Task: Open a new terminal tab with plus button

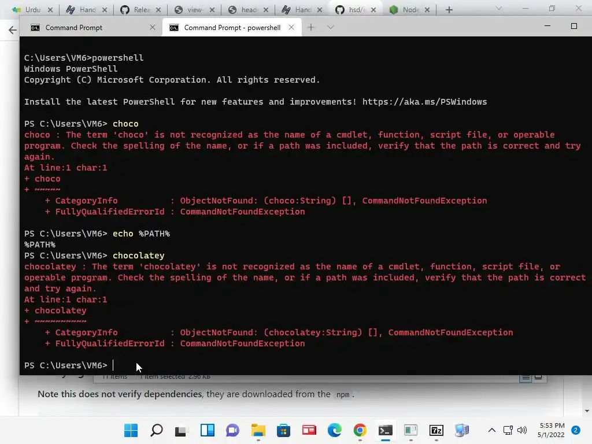Action: (x=310, y=27)
